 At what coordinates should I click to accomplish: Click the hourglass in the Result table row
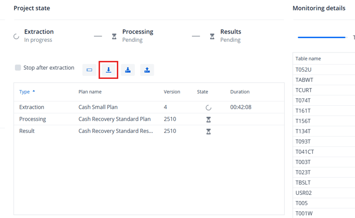pyautogui.click(x=208, y=131)
